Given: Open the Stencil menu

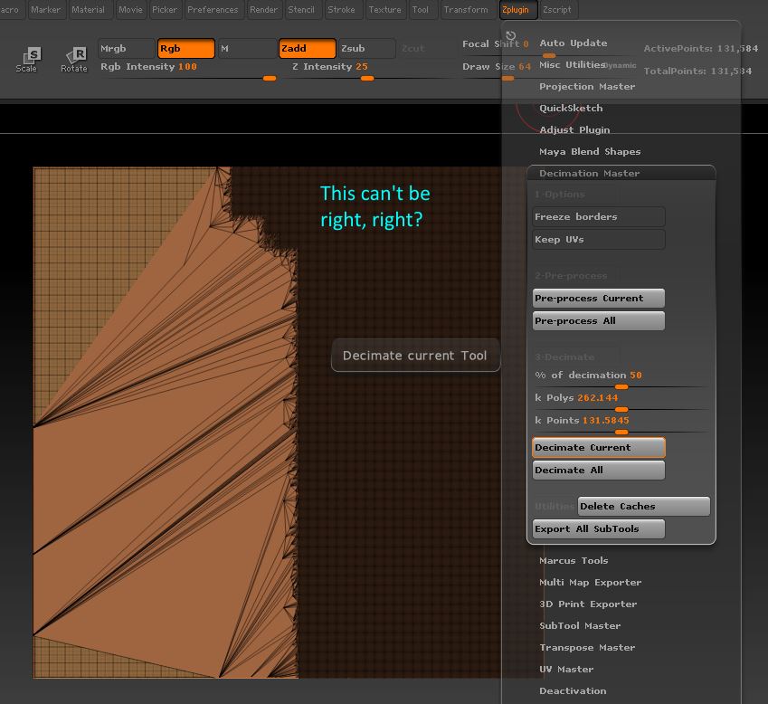Looking at the screenshot, I should coord(301,10).
